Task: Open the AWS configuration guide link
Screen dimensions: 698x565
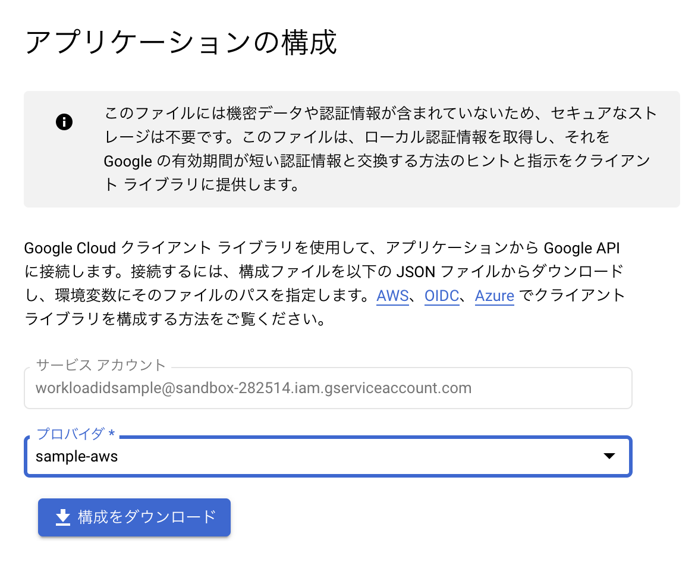Action: (392, 296)
